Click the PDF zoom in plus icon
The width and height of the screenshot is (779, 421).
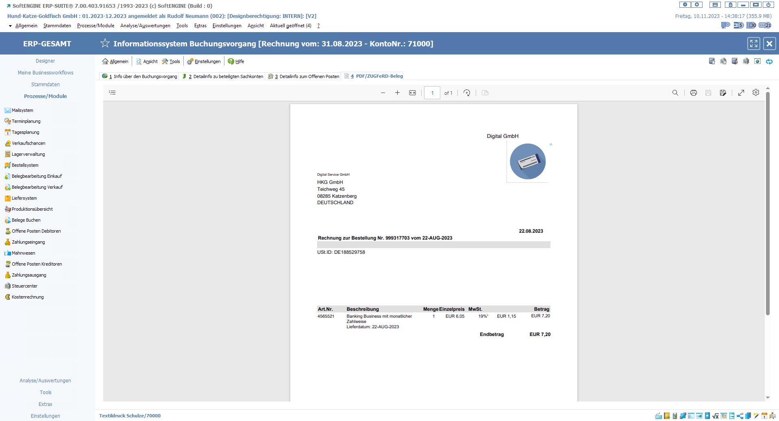pos(397,93)
